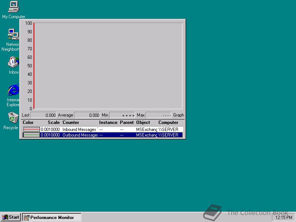The width and height of the screenshot is (296, 222).
Task: Click the Max value field
Action: click(158, 115)
